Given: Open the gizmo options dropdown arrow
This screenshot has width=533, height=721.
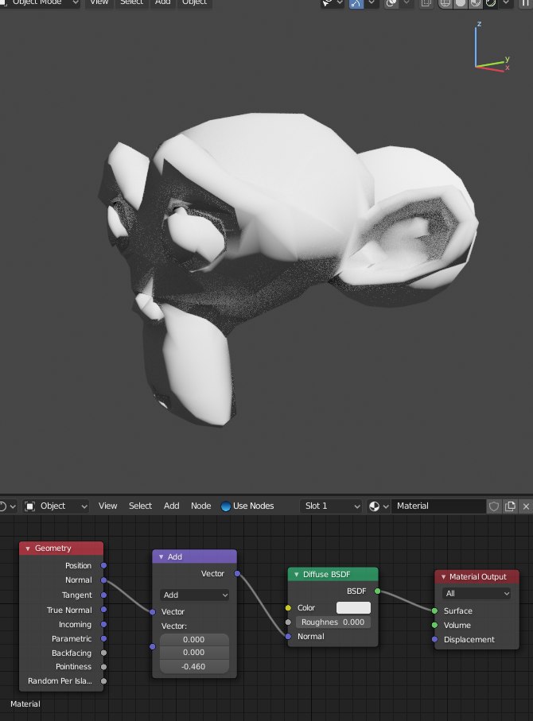Looking at the screenshot, I should pos(371,3).
